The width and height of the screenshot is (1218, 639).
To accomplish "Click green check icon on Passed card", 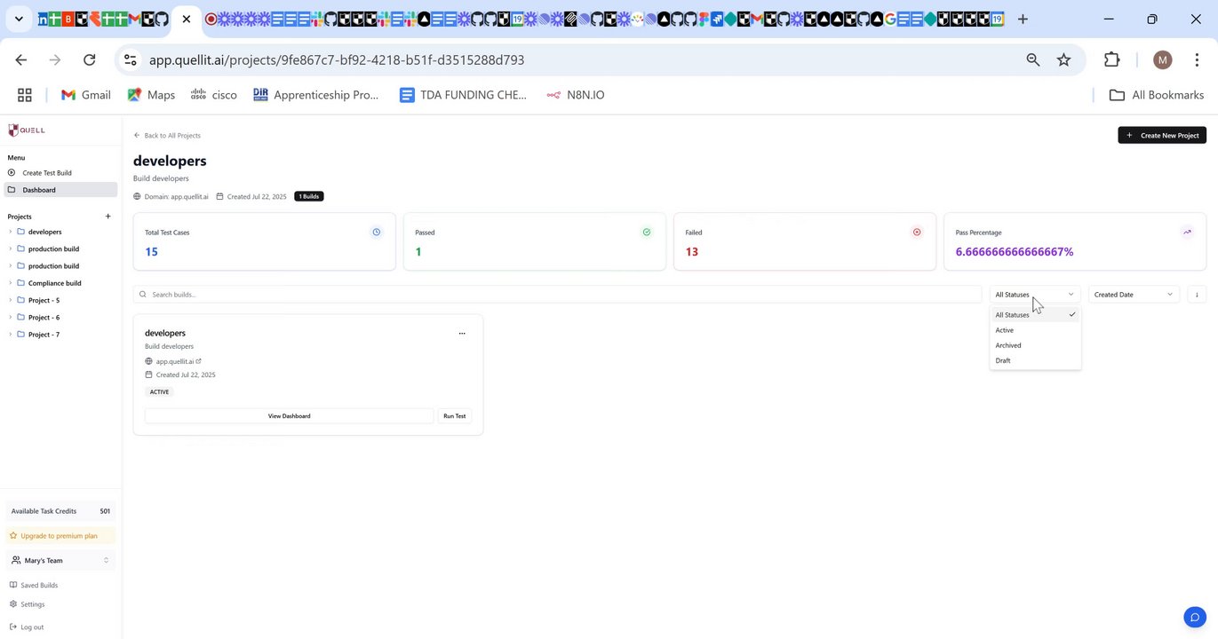I will tap(647, 233).
